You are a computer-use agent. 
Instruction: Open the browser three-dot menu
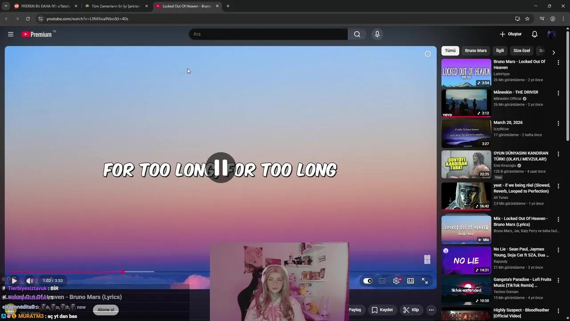563,19
